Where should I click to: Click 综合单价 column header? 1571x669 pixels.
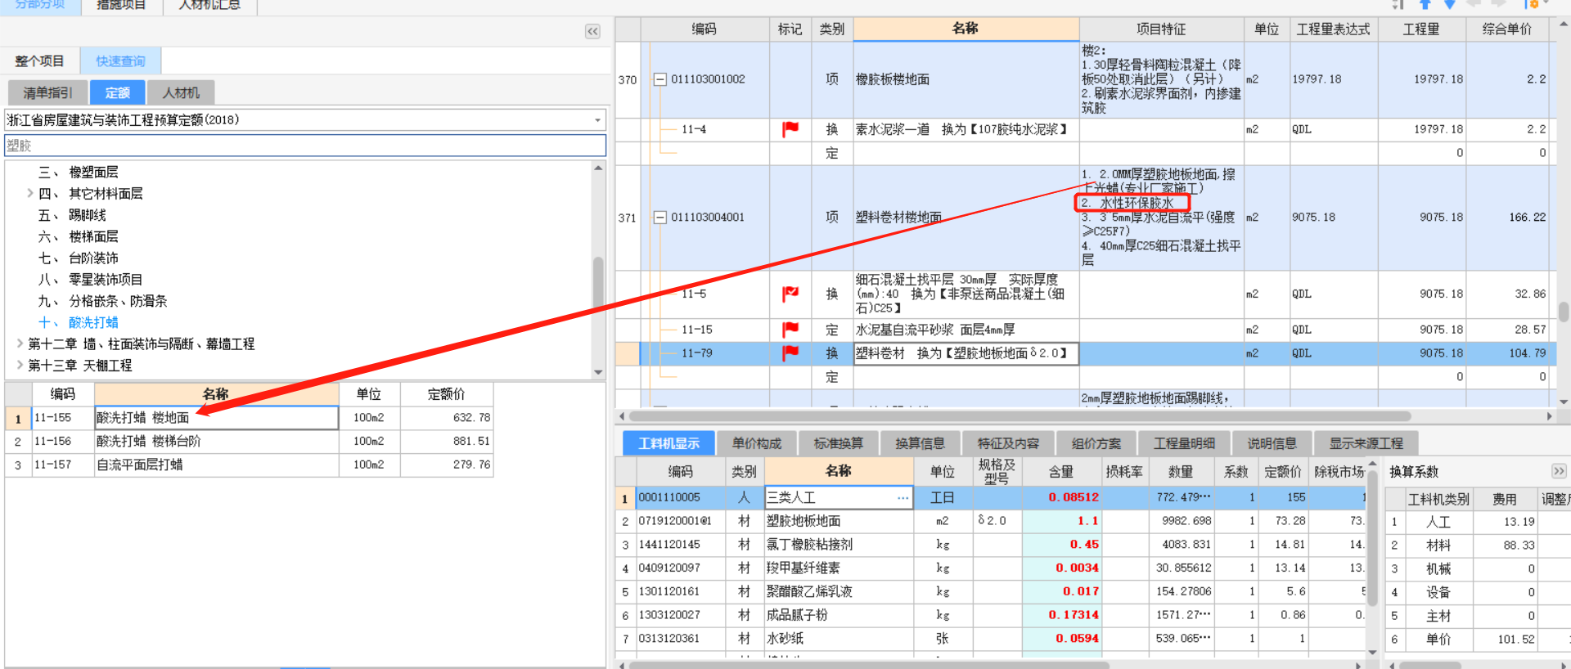point(1507,29)
